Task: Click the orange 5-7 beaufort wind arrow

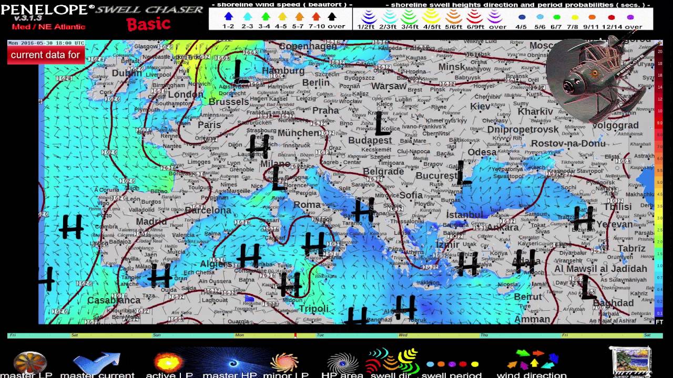Action: [x=299, y=17]
